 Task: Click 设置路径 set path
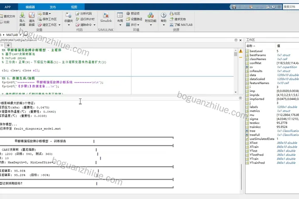pyautogui.click(x=134, y=19)
